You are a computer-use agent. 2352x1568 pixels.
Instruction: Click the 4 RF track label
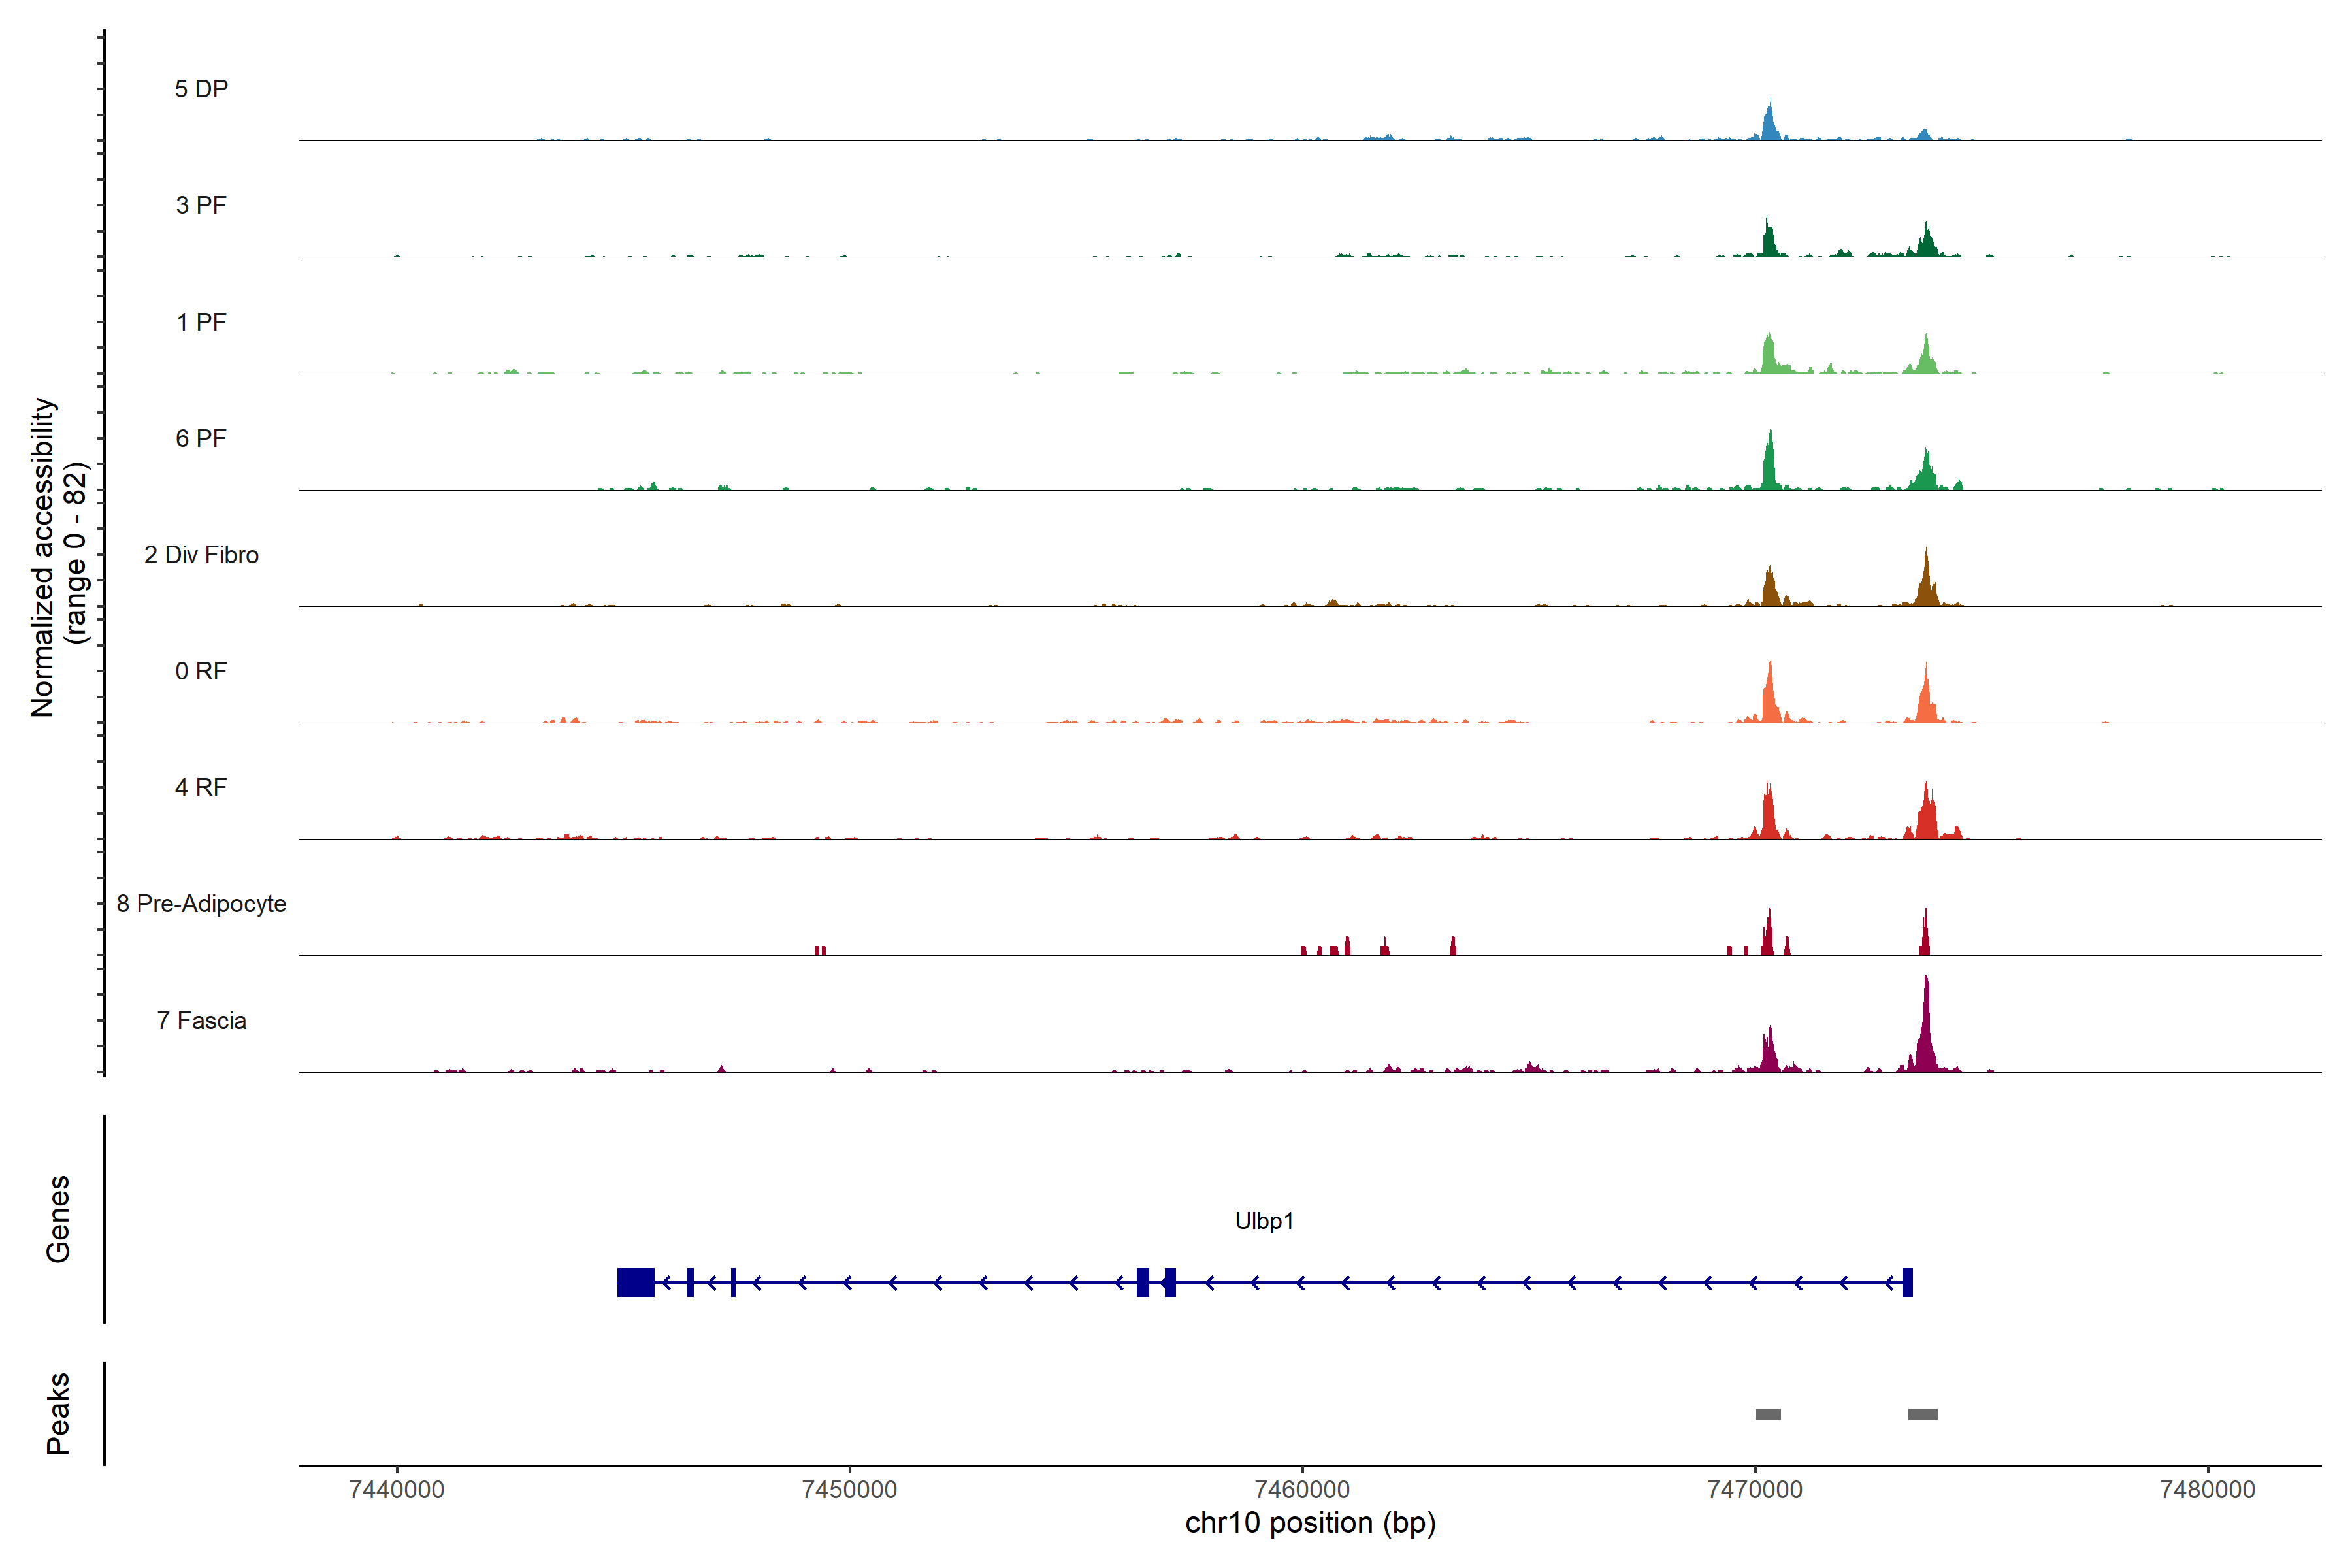click(x=201, y=787)
